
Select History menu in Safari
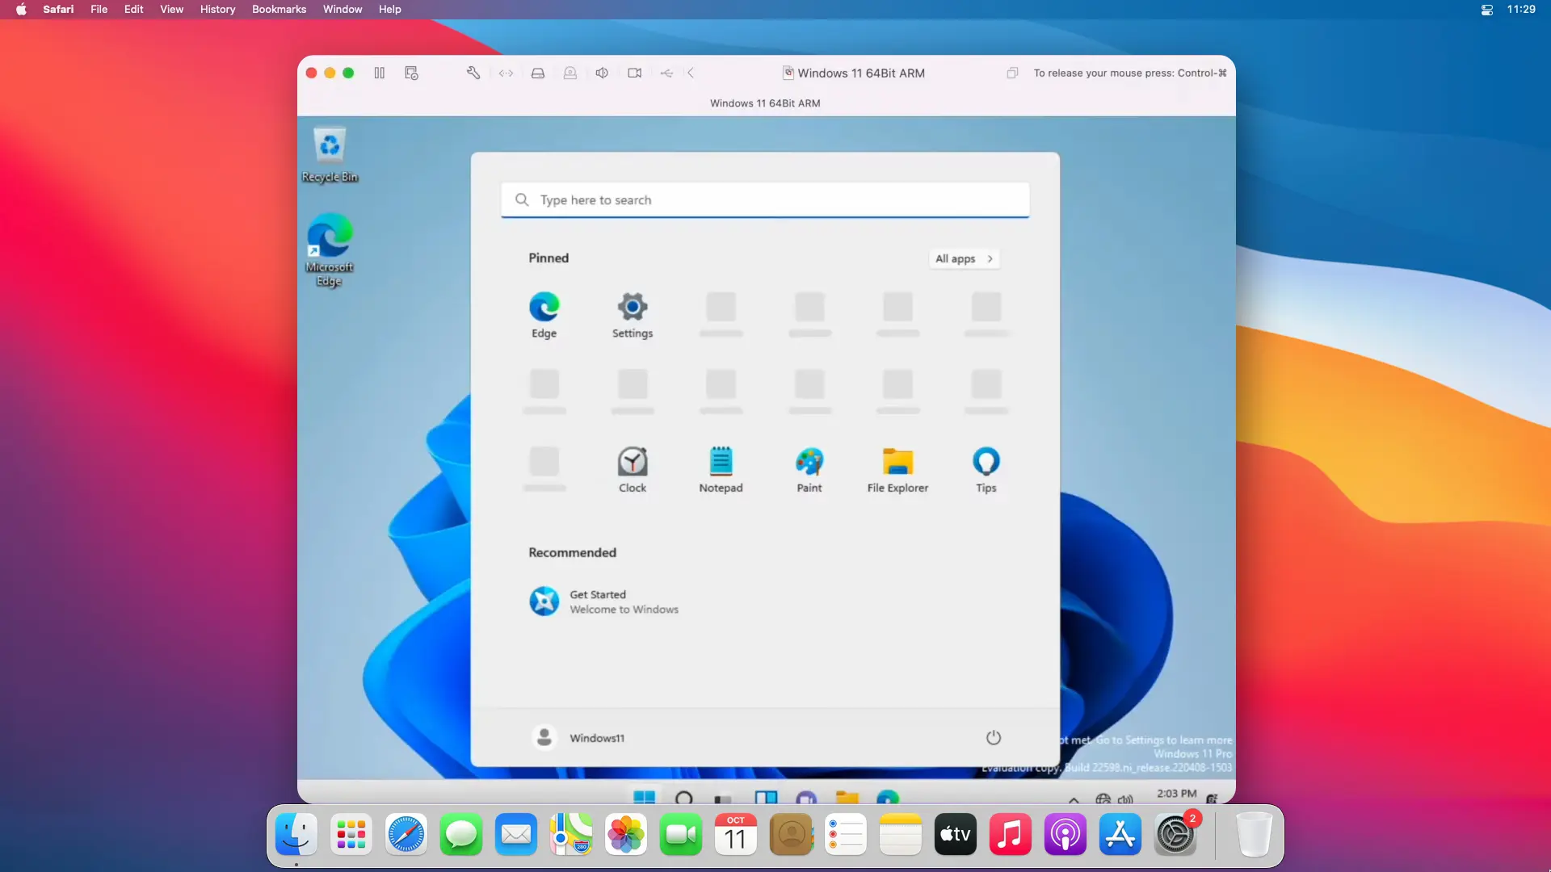pos(218,9)
